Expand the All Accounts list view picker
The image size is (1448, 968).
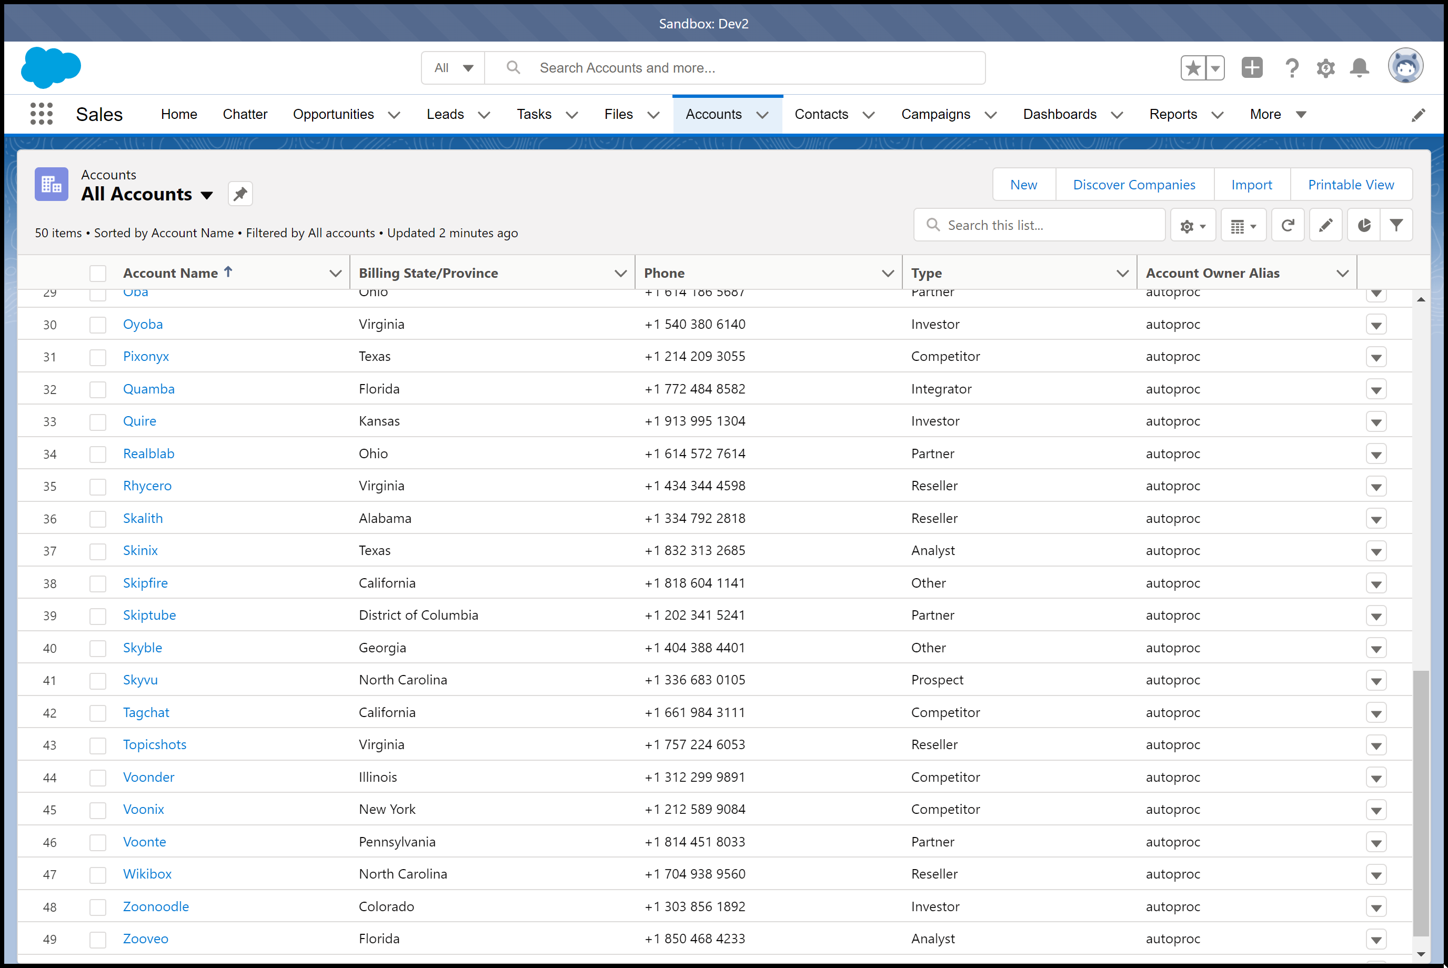[207, 195]
